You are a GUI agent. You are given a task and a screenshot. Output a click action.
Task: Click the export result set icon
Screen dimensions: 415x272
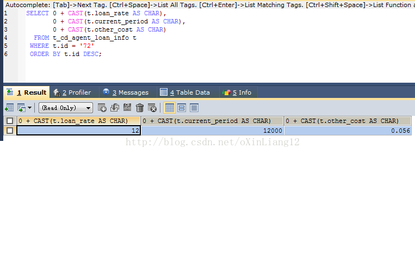pyautogui.click(x=9, y=108)
